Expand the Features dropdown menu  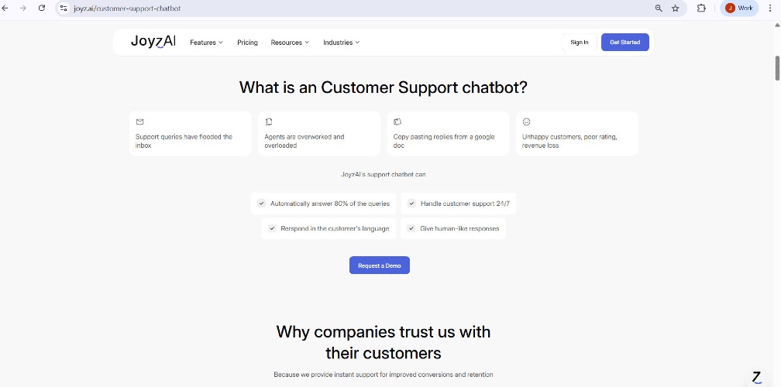click(206, 43)
